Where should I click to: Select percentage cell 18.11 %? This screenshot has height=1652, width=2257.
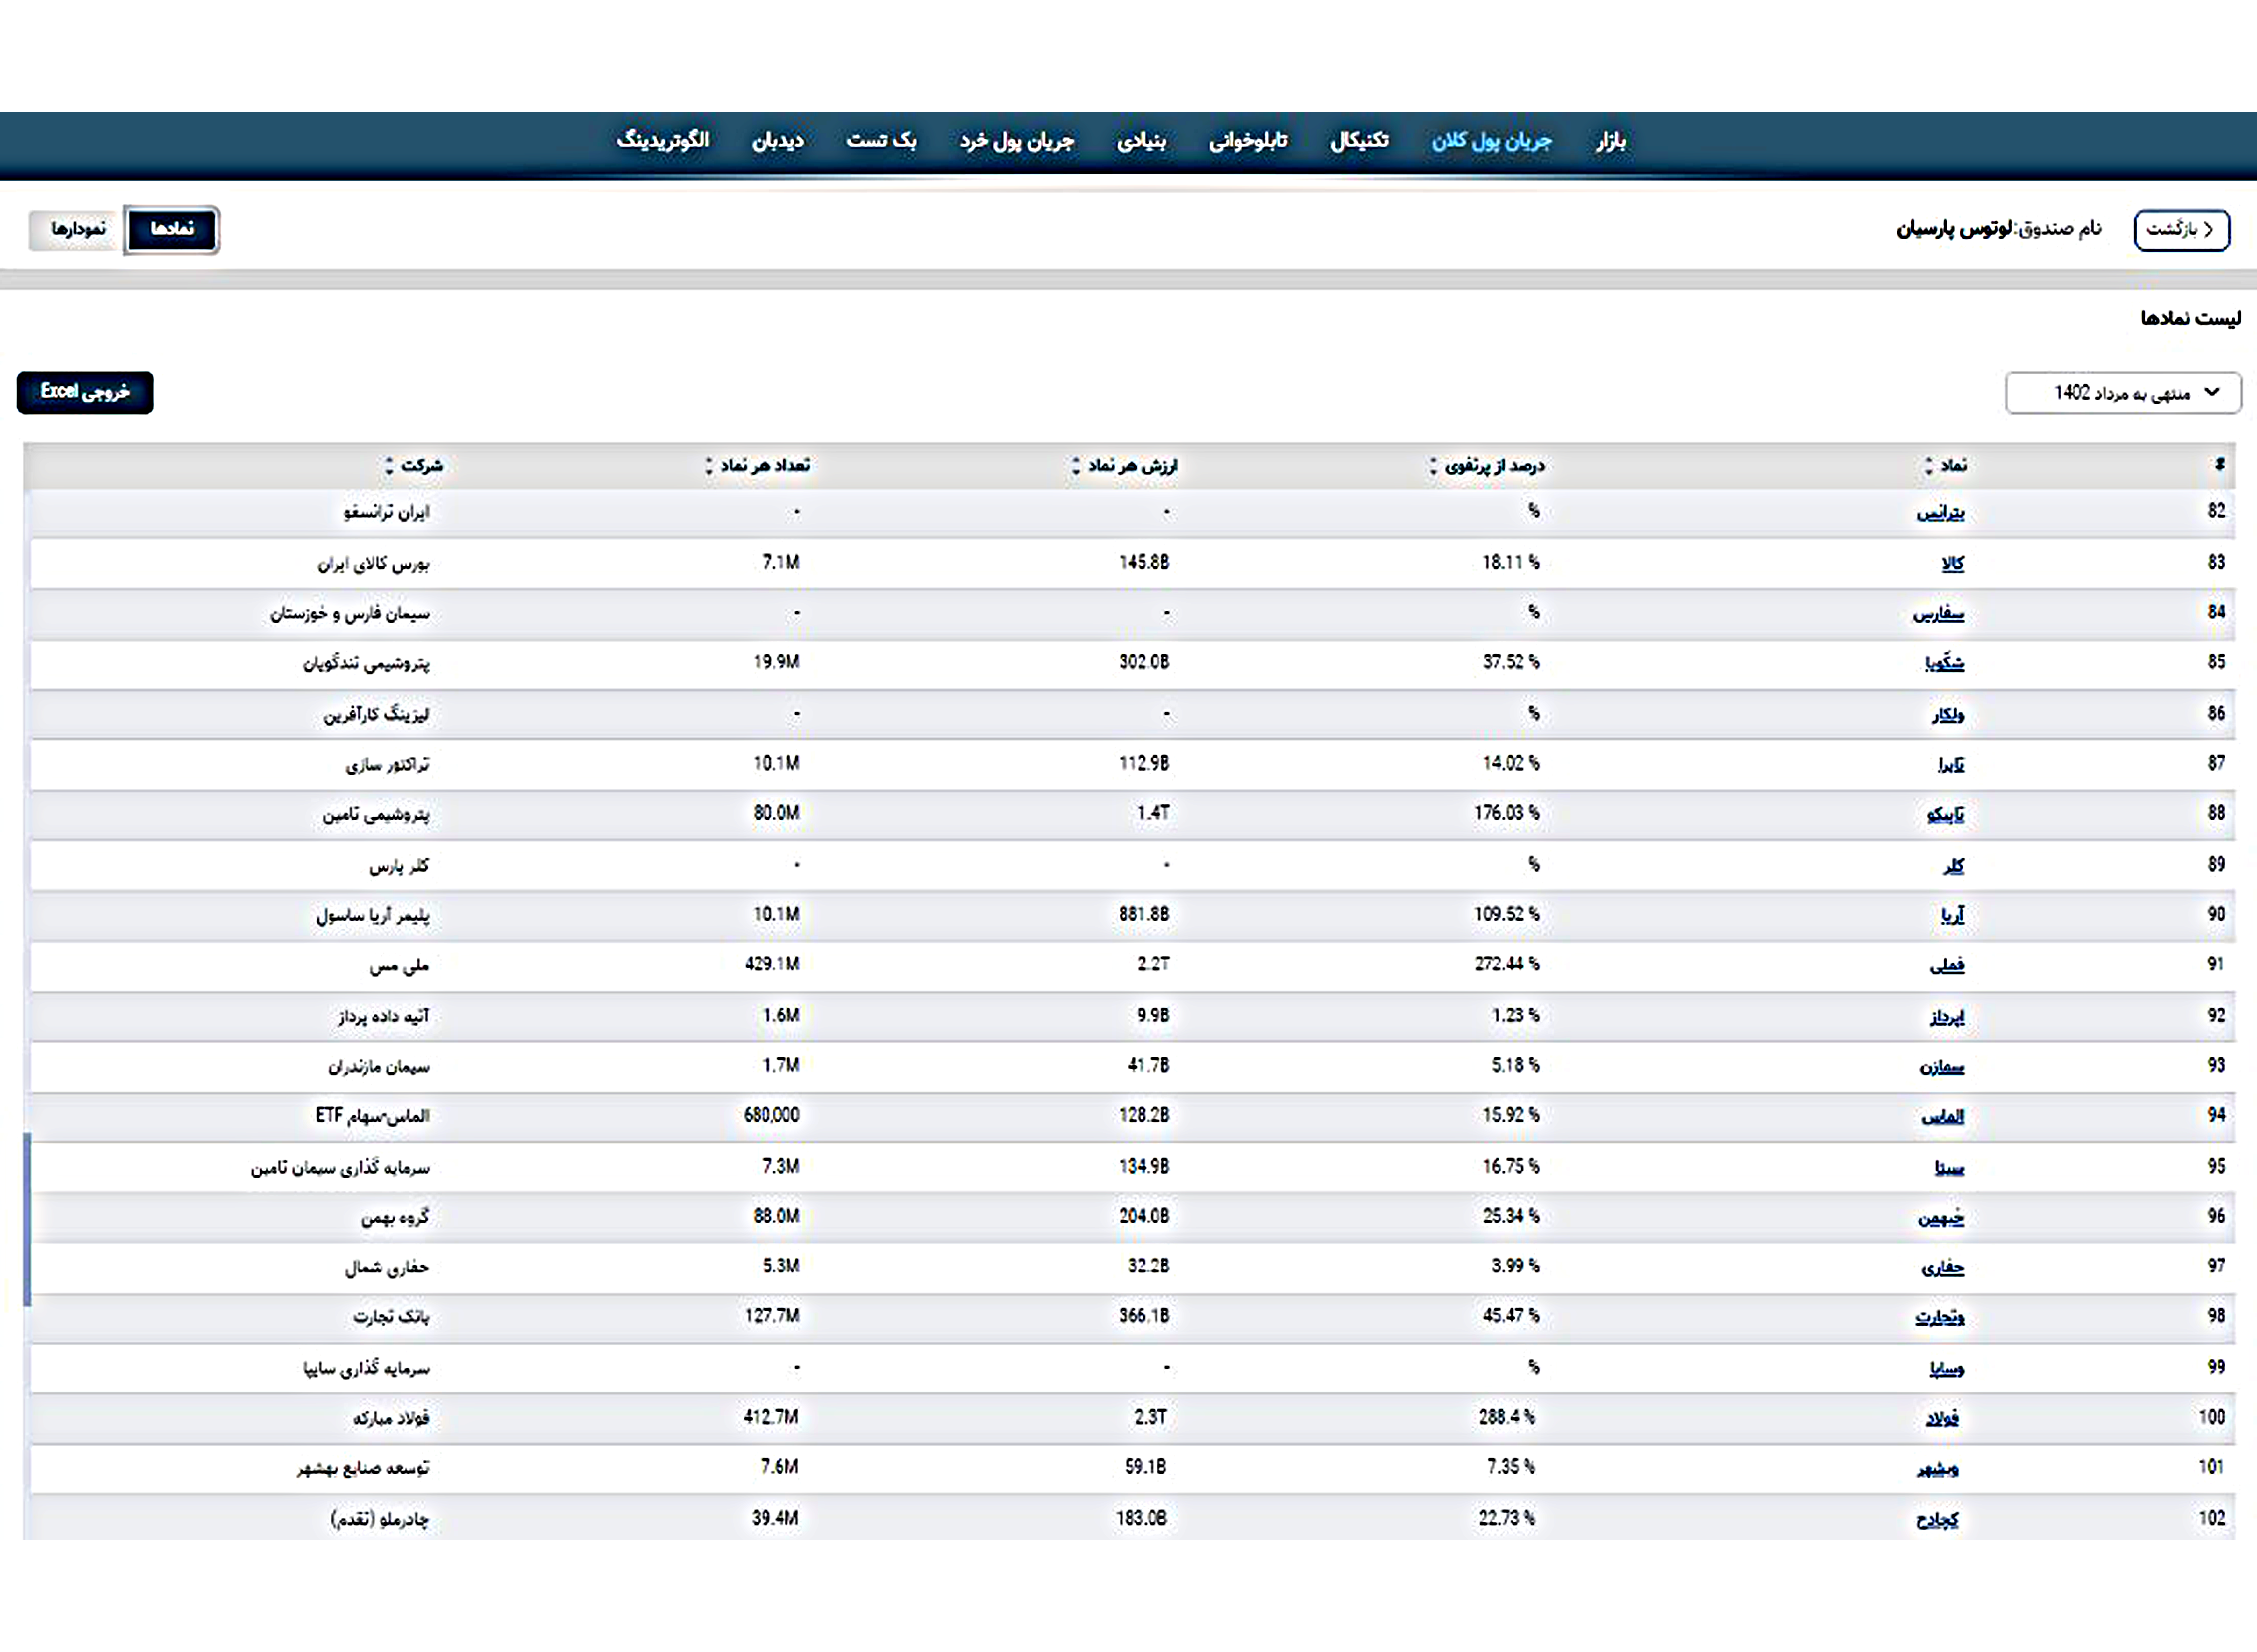1511,562
